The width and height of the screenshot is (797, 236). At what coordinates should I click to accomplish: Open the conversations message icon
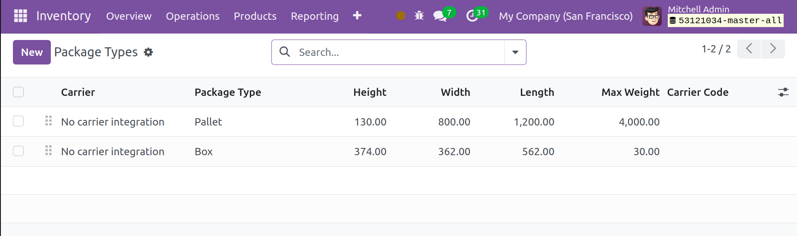pos(439,16)
